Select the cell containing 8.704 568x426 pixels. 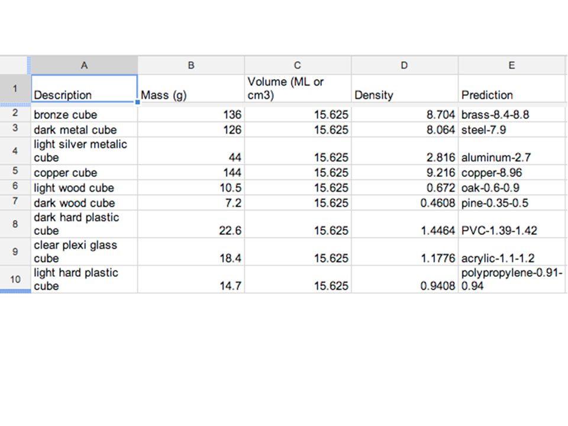pos(405,114)
